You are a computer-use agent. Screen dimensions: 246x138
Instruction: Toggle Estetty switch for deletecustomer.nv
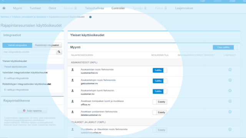click(x=160, y=112)
